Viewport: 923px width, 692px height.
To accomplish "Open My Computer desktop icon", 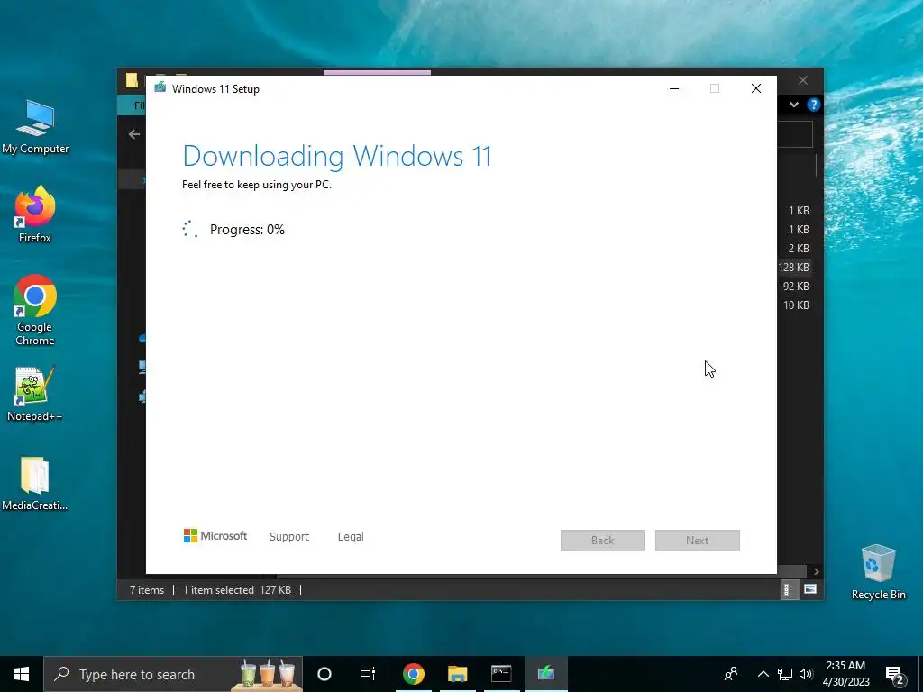I will tap(35, 126).
